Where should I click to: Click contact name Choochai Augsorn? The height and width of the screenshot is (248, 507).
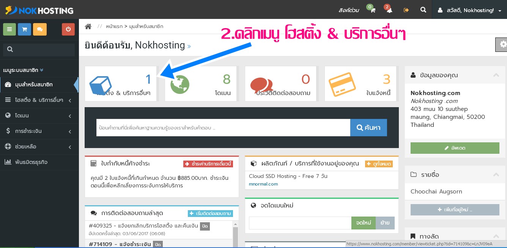click(x=436, y=192)
